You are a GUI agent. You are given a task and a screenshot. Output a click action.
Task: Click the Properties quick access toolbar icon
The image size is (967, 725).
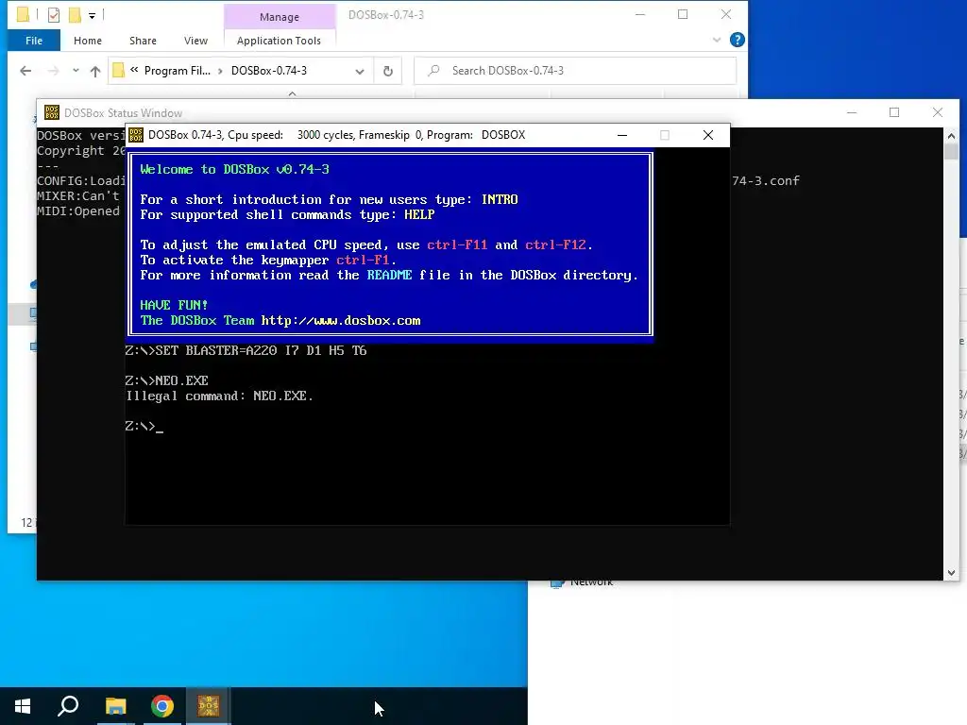[x=54, y=14]
